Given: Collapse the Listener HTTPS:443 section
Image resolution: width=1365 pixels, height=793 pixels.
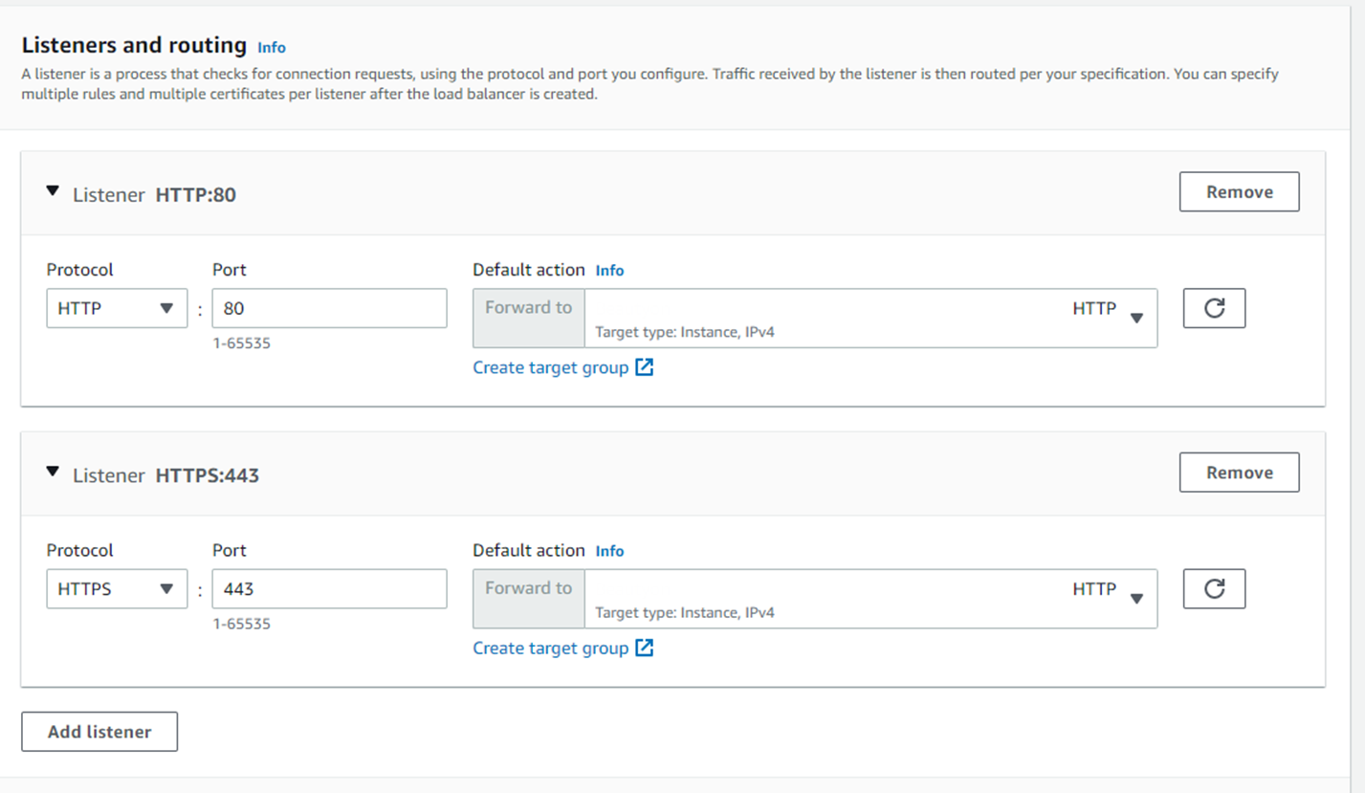Looking at the screenshot, I should pos(53,473).
